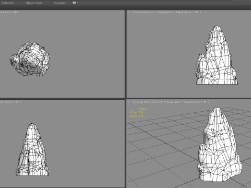Switch to the Object Paint tab

(33, 3)
